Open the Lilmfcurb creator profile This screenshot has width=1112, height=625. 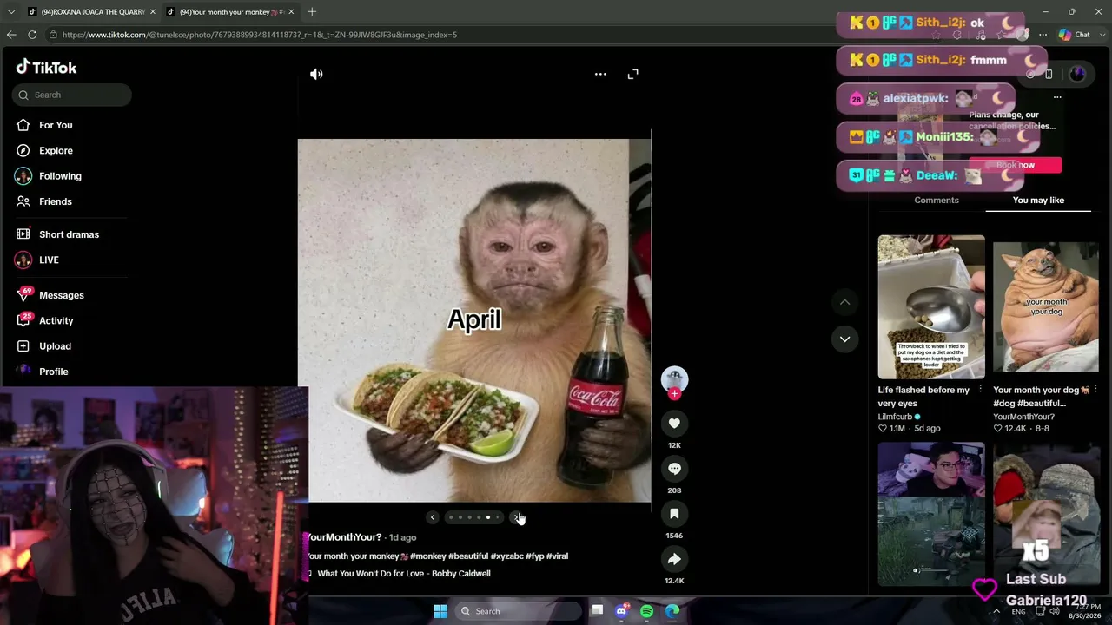pyautogui.click(x=895, y=417)
